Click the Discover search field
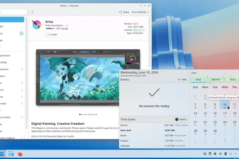This screenshot has width=239, height=159. (x=14, y=12)
